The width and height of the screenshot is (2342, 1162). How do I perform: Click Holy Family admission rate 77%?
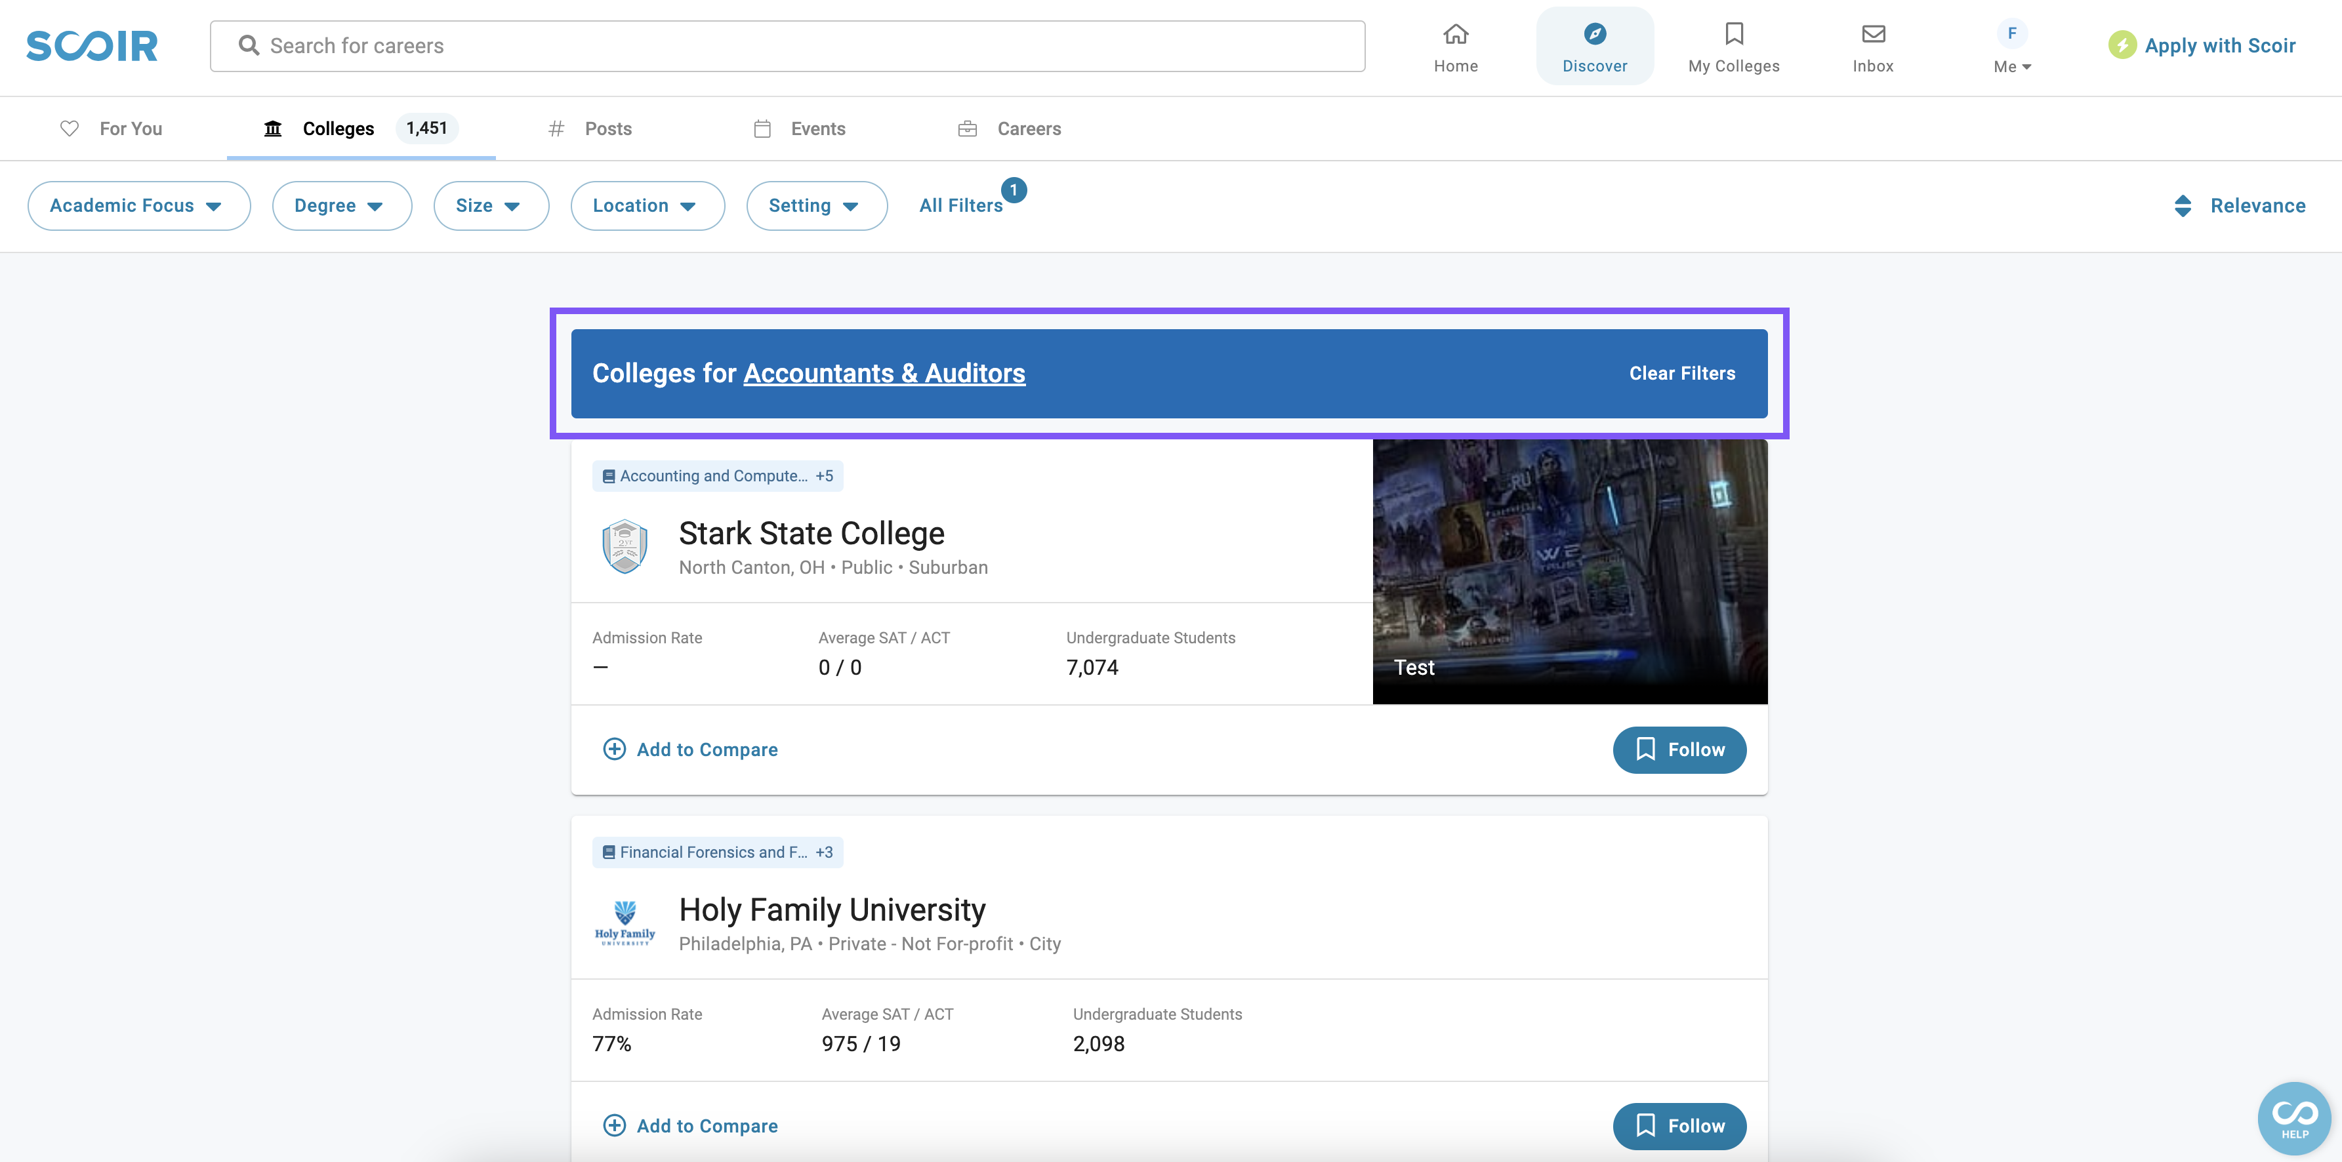[x=611, y=1044]
